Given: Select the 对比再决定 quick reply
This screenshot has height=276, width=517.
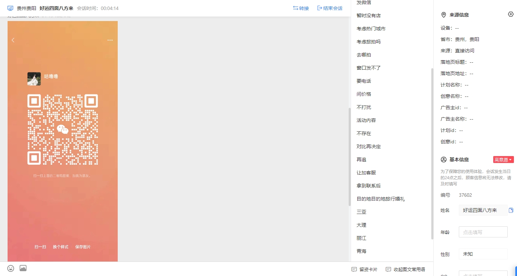Looking at the screenshot, I should 369,146.
